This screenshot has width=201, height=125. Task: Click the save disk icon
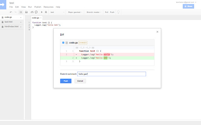pyautogui.click(x=26, y=12)
